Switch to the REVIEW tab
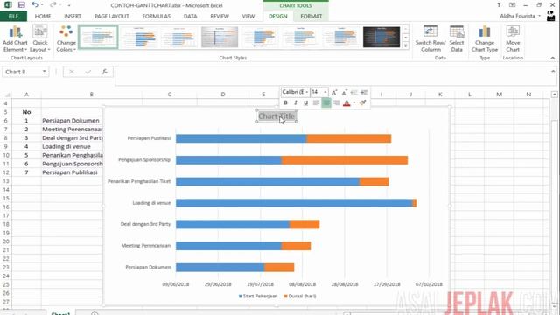Screen dimensions: 560x315 click(220, 16)
